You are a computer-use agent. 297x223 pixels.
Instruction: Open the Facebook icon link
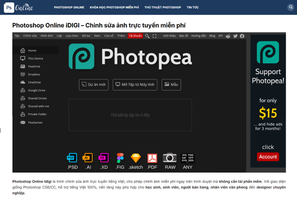pos(242,36)
